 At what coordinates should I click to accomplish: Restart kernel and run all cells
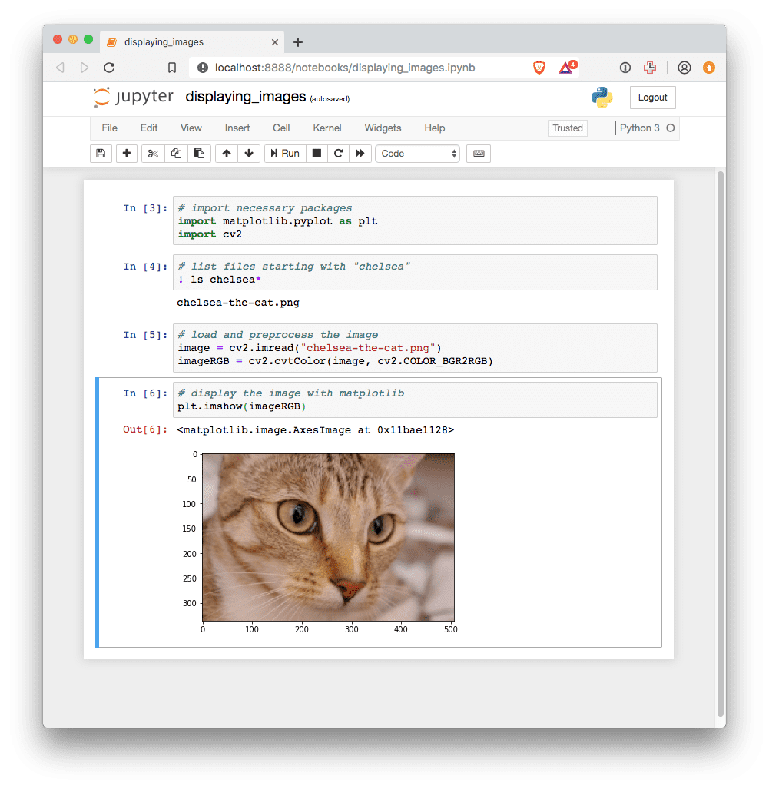coord(360,154)
